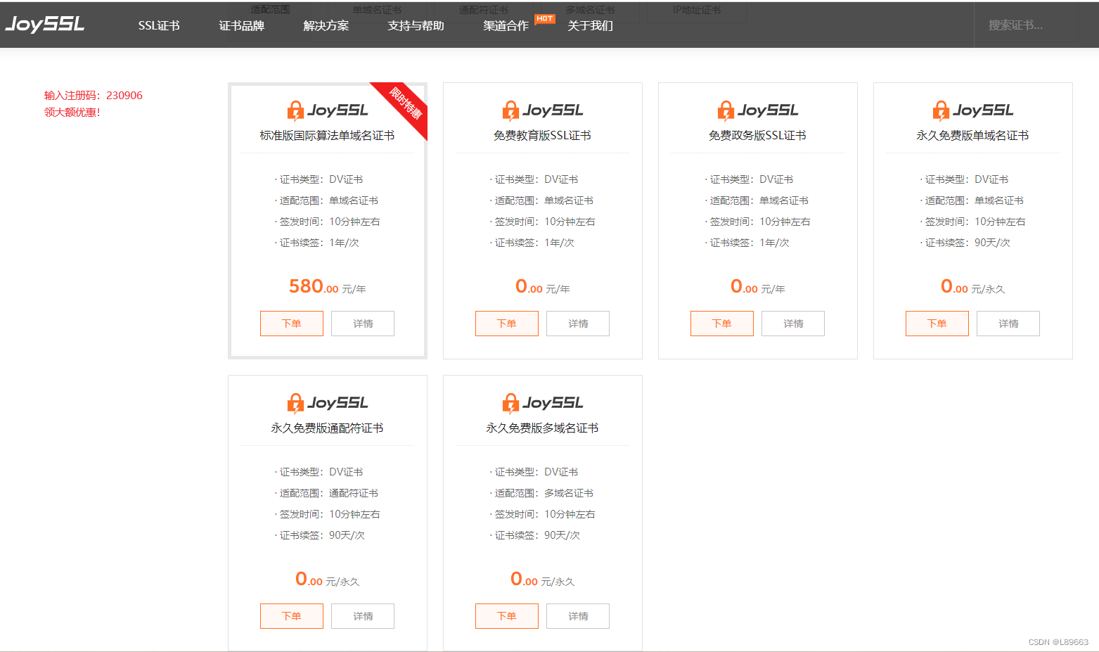
Task: Click 0.00 元/年 price on 免费教育版 card
Action: point(543,287)
